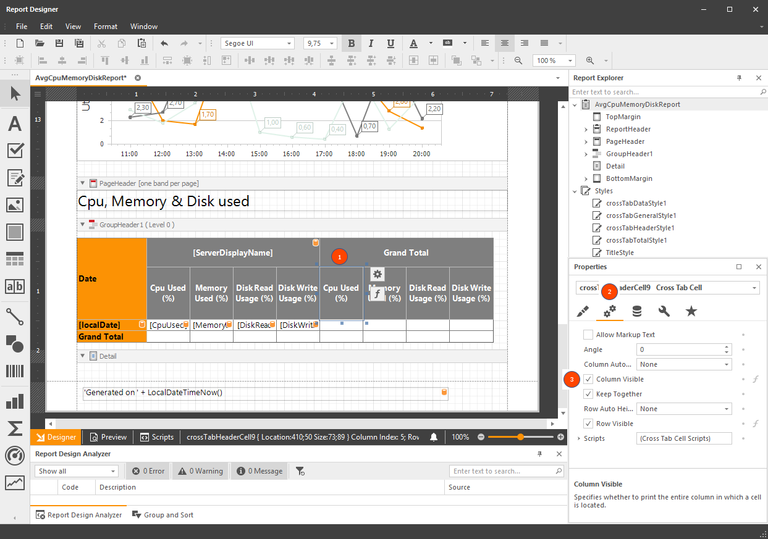The height and width of the screenshot is (539, 768).
Task: Toggle the 0 Error filter
Action: point(149,471)
